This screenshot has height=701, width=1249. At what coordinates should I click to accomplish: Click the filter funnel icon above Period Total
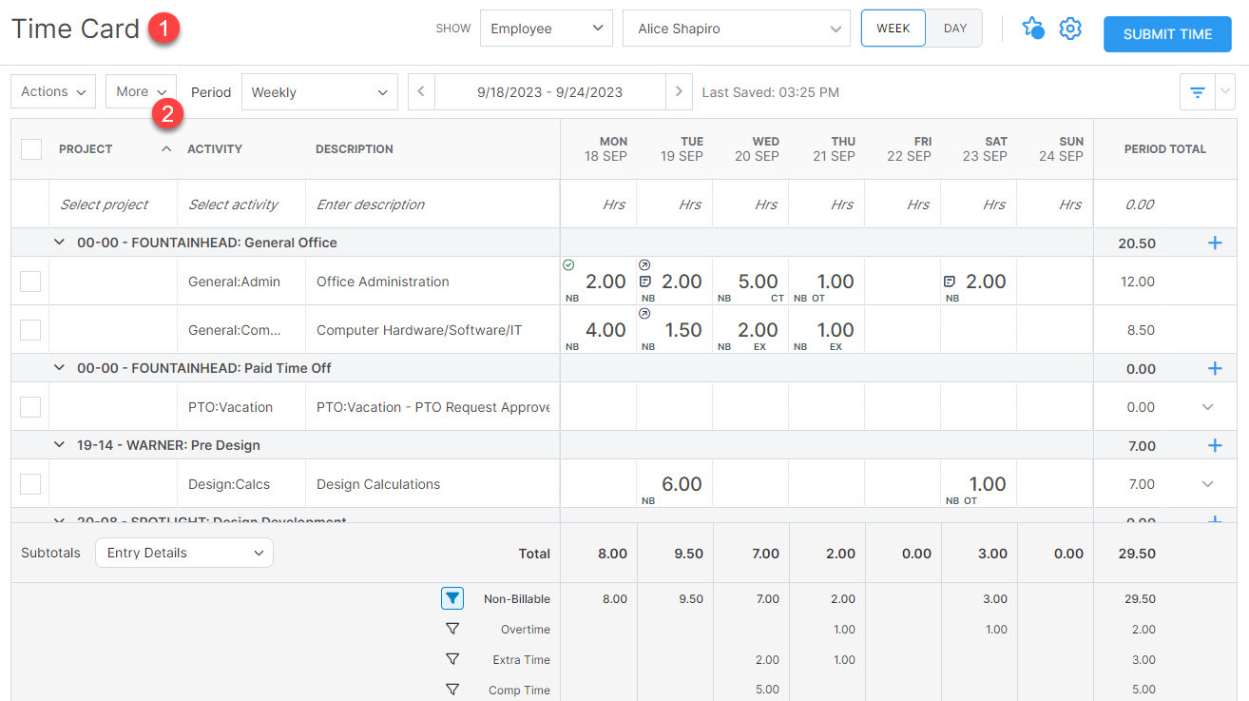pos(1196,91)
